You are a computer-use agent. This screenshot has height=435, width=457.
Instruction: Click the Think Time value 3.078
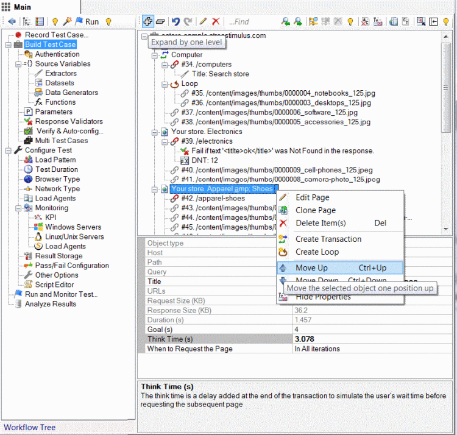coord(372,339)
